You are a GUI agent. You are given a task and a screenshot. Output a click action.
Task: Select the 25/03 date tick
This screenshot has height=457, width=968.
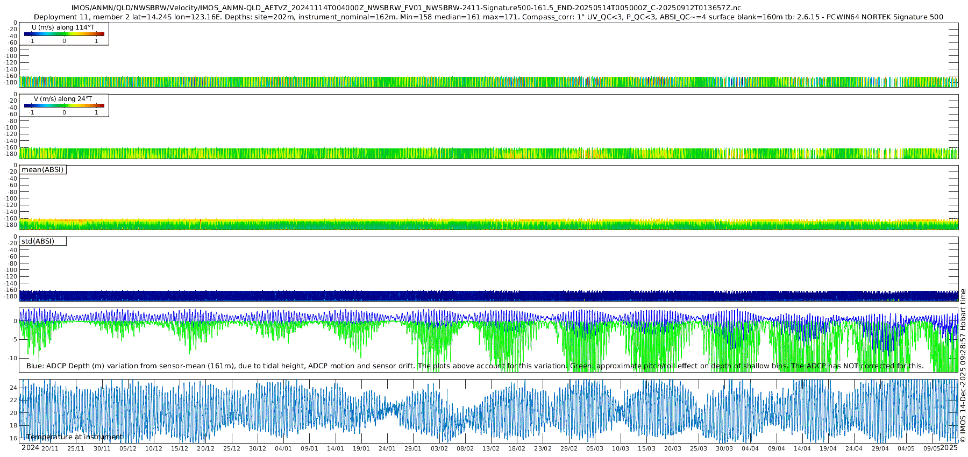point(699,448)
